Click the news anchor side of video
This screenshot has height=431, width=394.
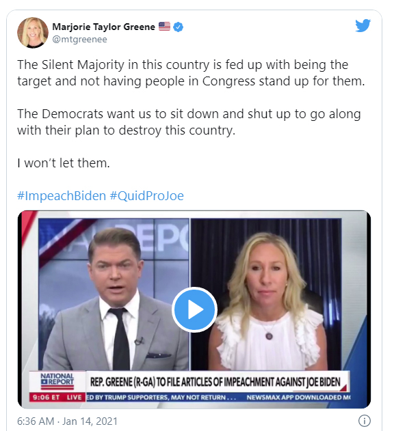point(114,294)
